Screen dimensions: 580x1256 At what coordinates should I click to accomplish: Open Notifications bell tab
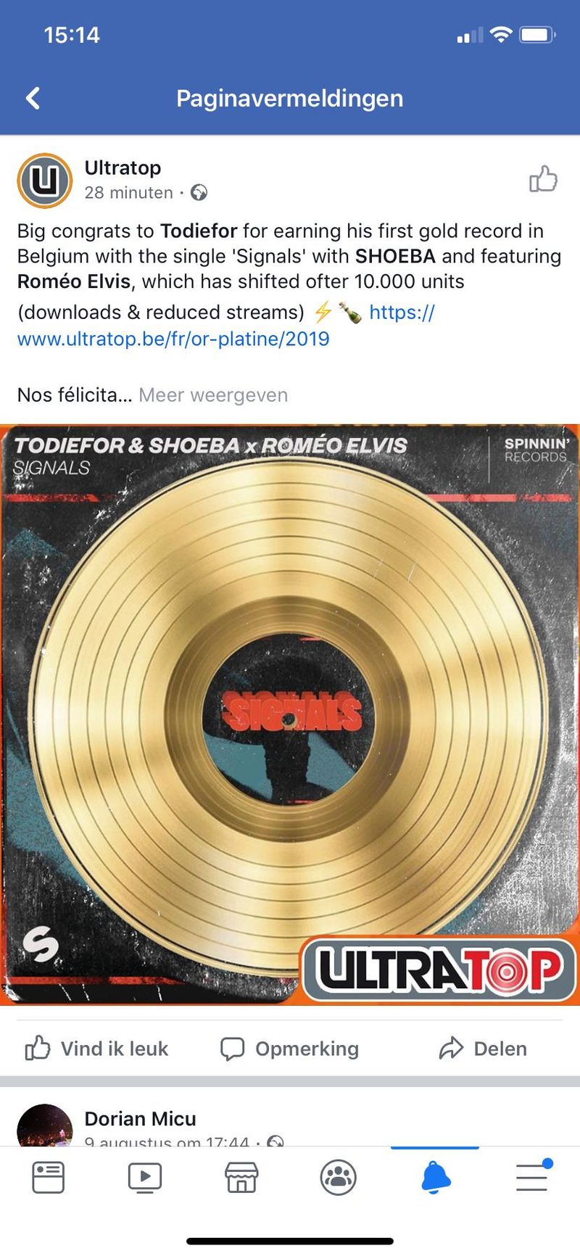435,1177
